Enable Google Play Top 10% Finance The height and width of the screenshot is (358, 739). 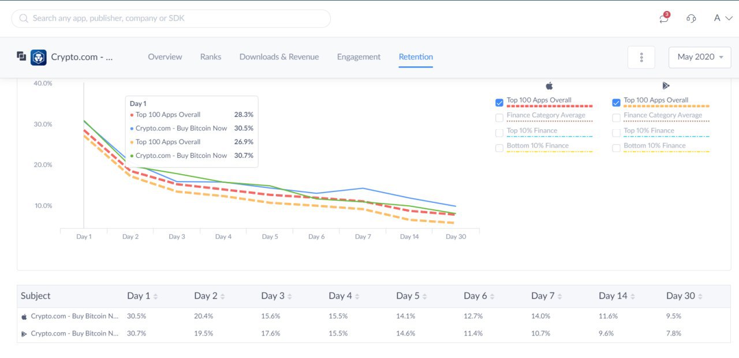click(616, 133)
